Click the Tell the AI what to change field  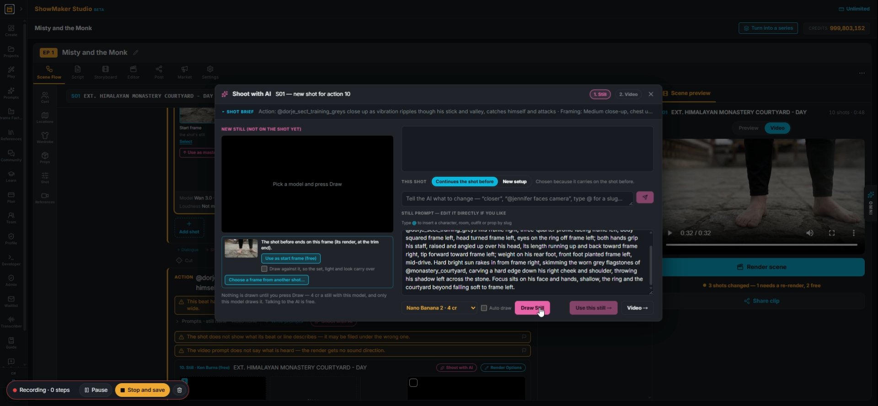pos(517,198)
